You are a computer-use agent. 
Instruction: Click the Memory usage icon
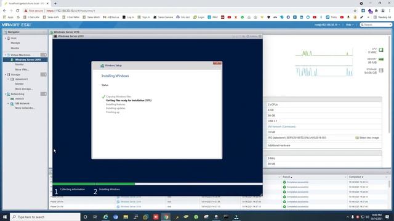tap(381, 60)
